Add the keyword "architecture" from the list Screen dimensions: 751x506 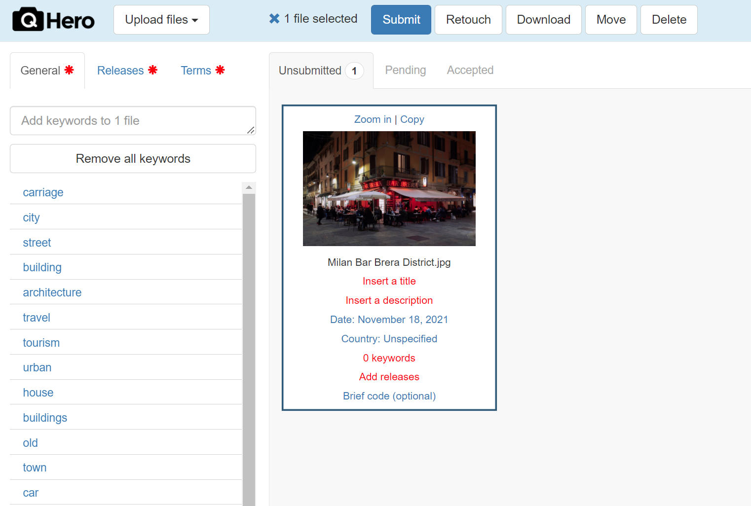point(52,292)
